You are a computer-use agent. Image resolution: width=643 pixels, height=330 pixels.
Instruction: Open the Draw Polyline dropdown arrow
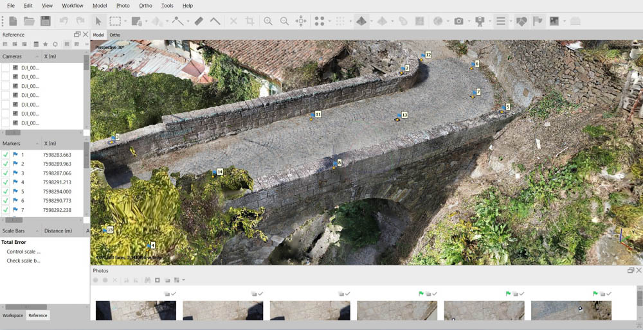pos(188,21)
